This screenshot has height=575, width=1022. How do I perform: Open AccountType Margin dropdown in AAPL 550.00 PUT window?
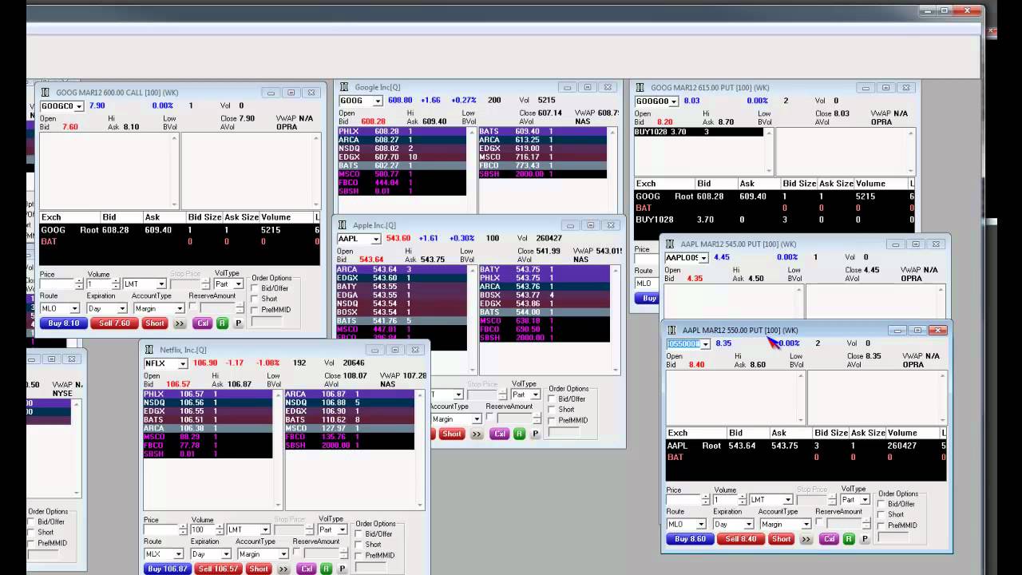click(806, 525)
